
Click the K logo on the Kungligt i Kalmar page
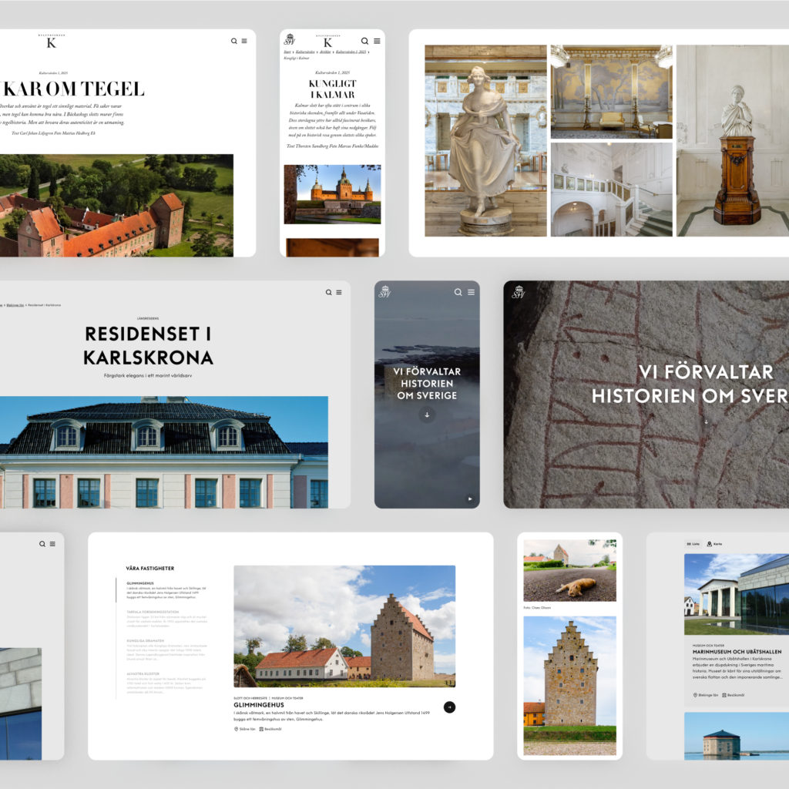(x=328, y=42)
